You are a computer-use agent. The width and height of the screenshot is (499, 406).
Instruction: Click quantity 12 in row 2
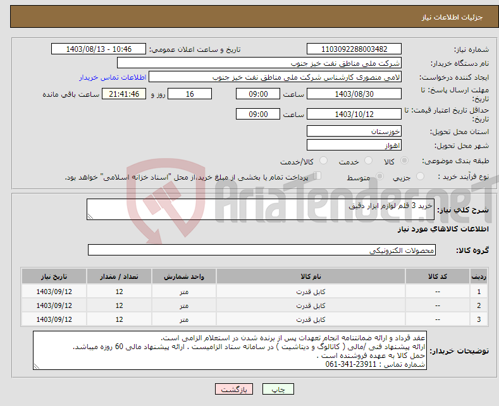click(119, 305)
